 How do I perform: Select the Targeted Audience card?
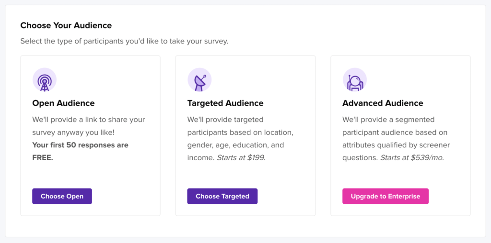pyautogui.click(x=245, y=136)
